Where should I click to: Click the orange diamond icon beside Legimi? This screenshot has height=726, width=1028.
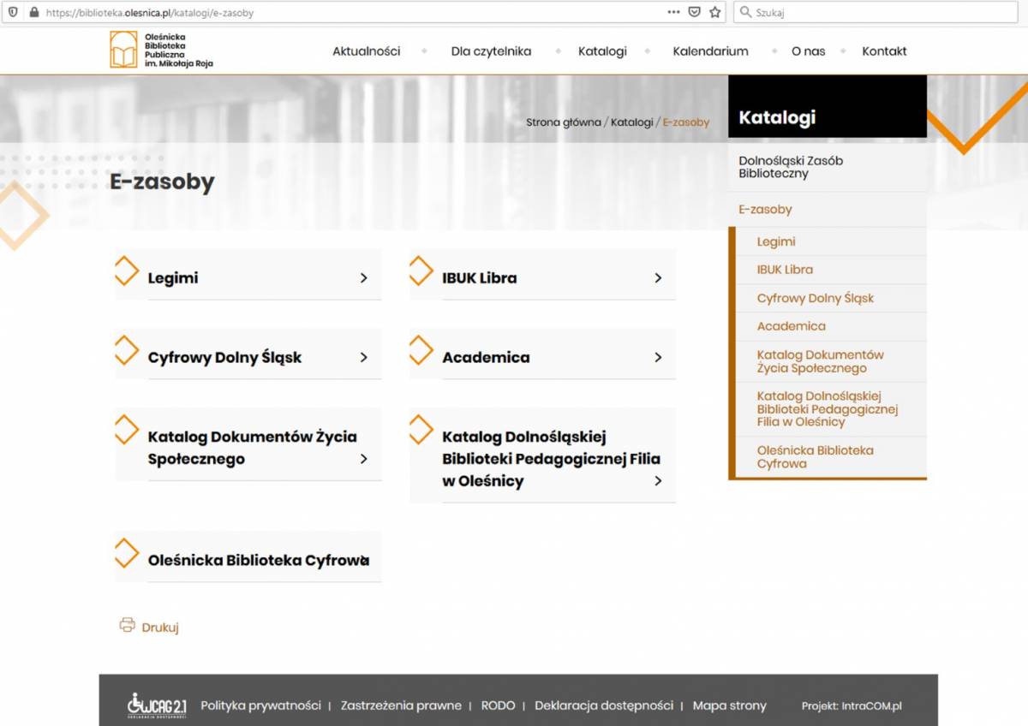click(126, 270)
